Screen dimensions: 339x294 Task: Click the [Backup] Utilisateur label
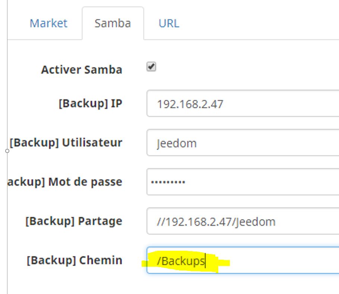(66, 143)
